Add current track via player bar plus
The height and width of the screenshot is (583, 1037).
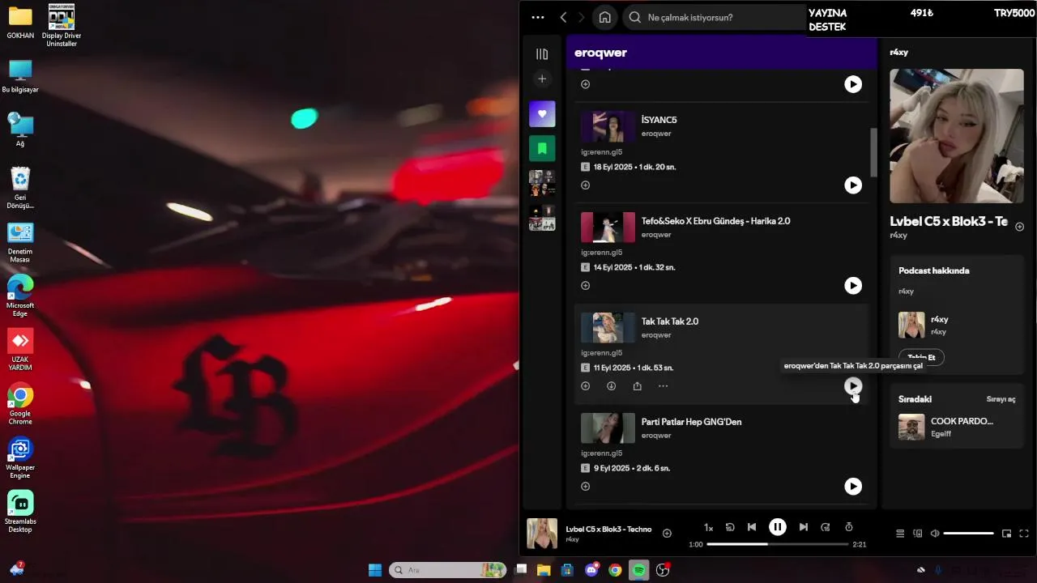[668, 533]
